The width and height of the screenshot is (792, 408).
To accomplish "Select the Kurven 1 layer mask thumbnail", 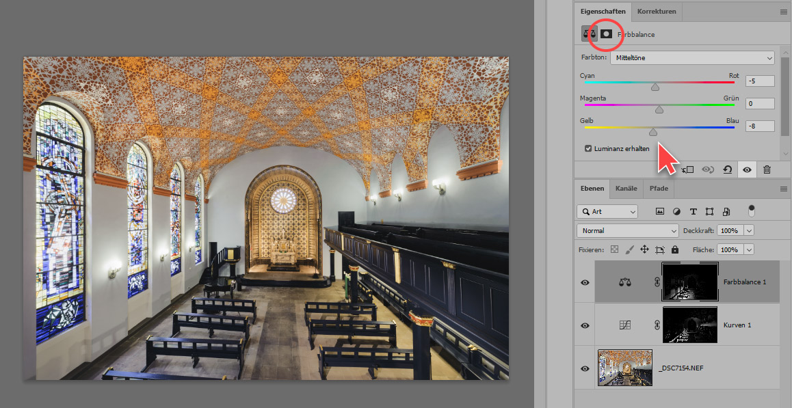I will [689, 325].
